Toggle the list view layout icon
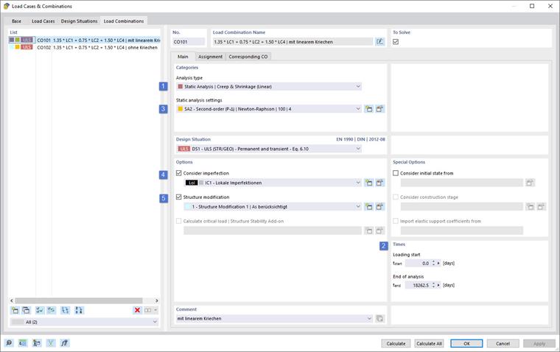The image size is (560, 352). pyautogui.click(x=148, y=310)
